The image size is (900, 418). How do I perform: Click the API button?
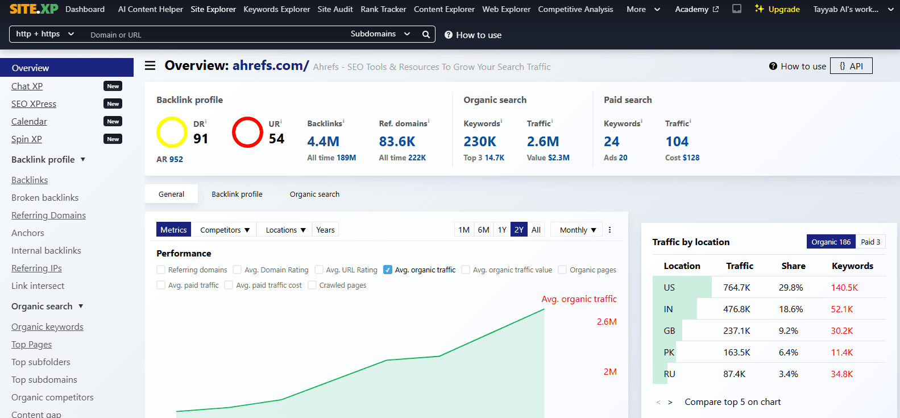click(x=851, y=66)
